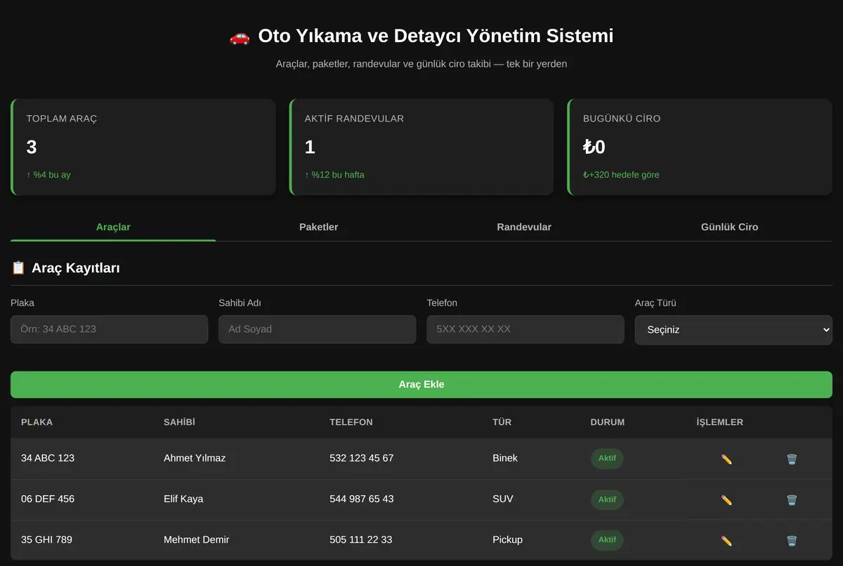Select the Telefon input field
The image size is (843, 566).
(525, 329)
